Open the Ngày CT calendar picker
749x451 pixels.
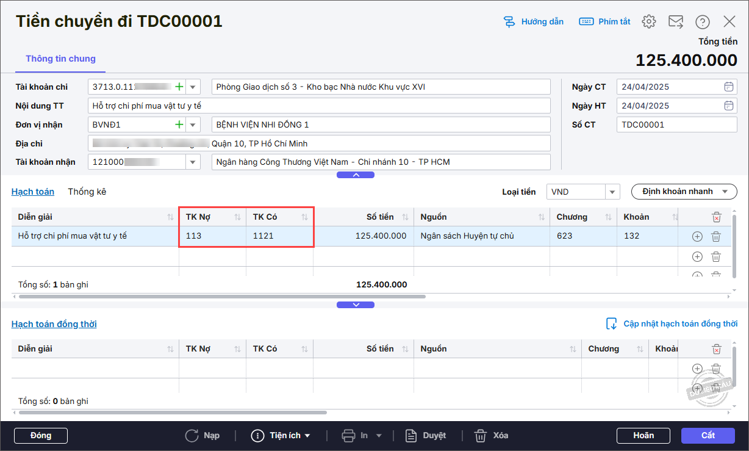(x=728, y=87)
